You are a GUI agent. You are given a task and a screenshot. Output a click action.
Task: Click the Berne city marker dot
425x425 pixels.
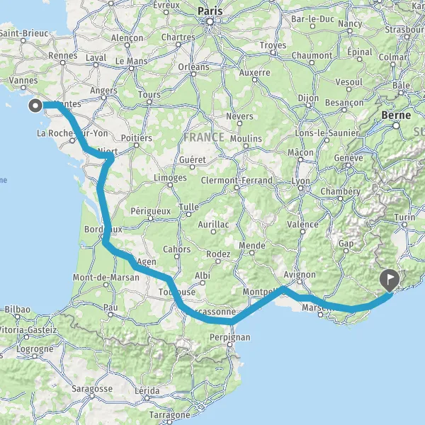pyautogui.click(x=396, y=126)
